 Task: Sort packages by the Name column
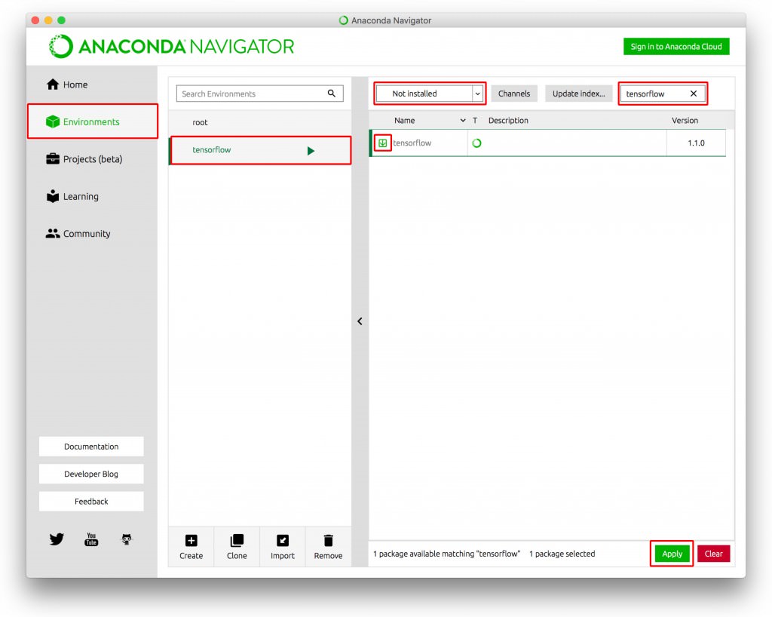pos(405,120)
